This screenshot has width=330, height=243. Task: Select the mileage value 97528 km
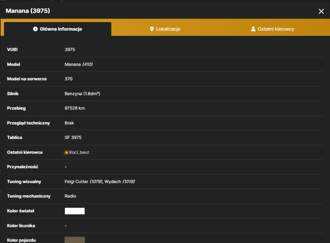[x=75, y=108]
